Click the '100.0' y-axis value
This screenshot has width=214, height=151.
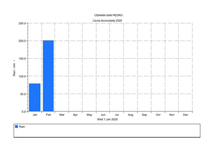point(22,76)
